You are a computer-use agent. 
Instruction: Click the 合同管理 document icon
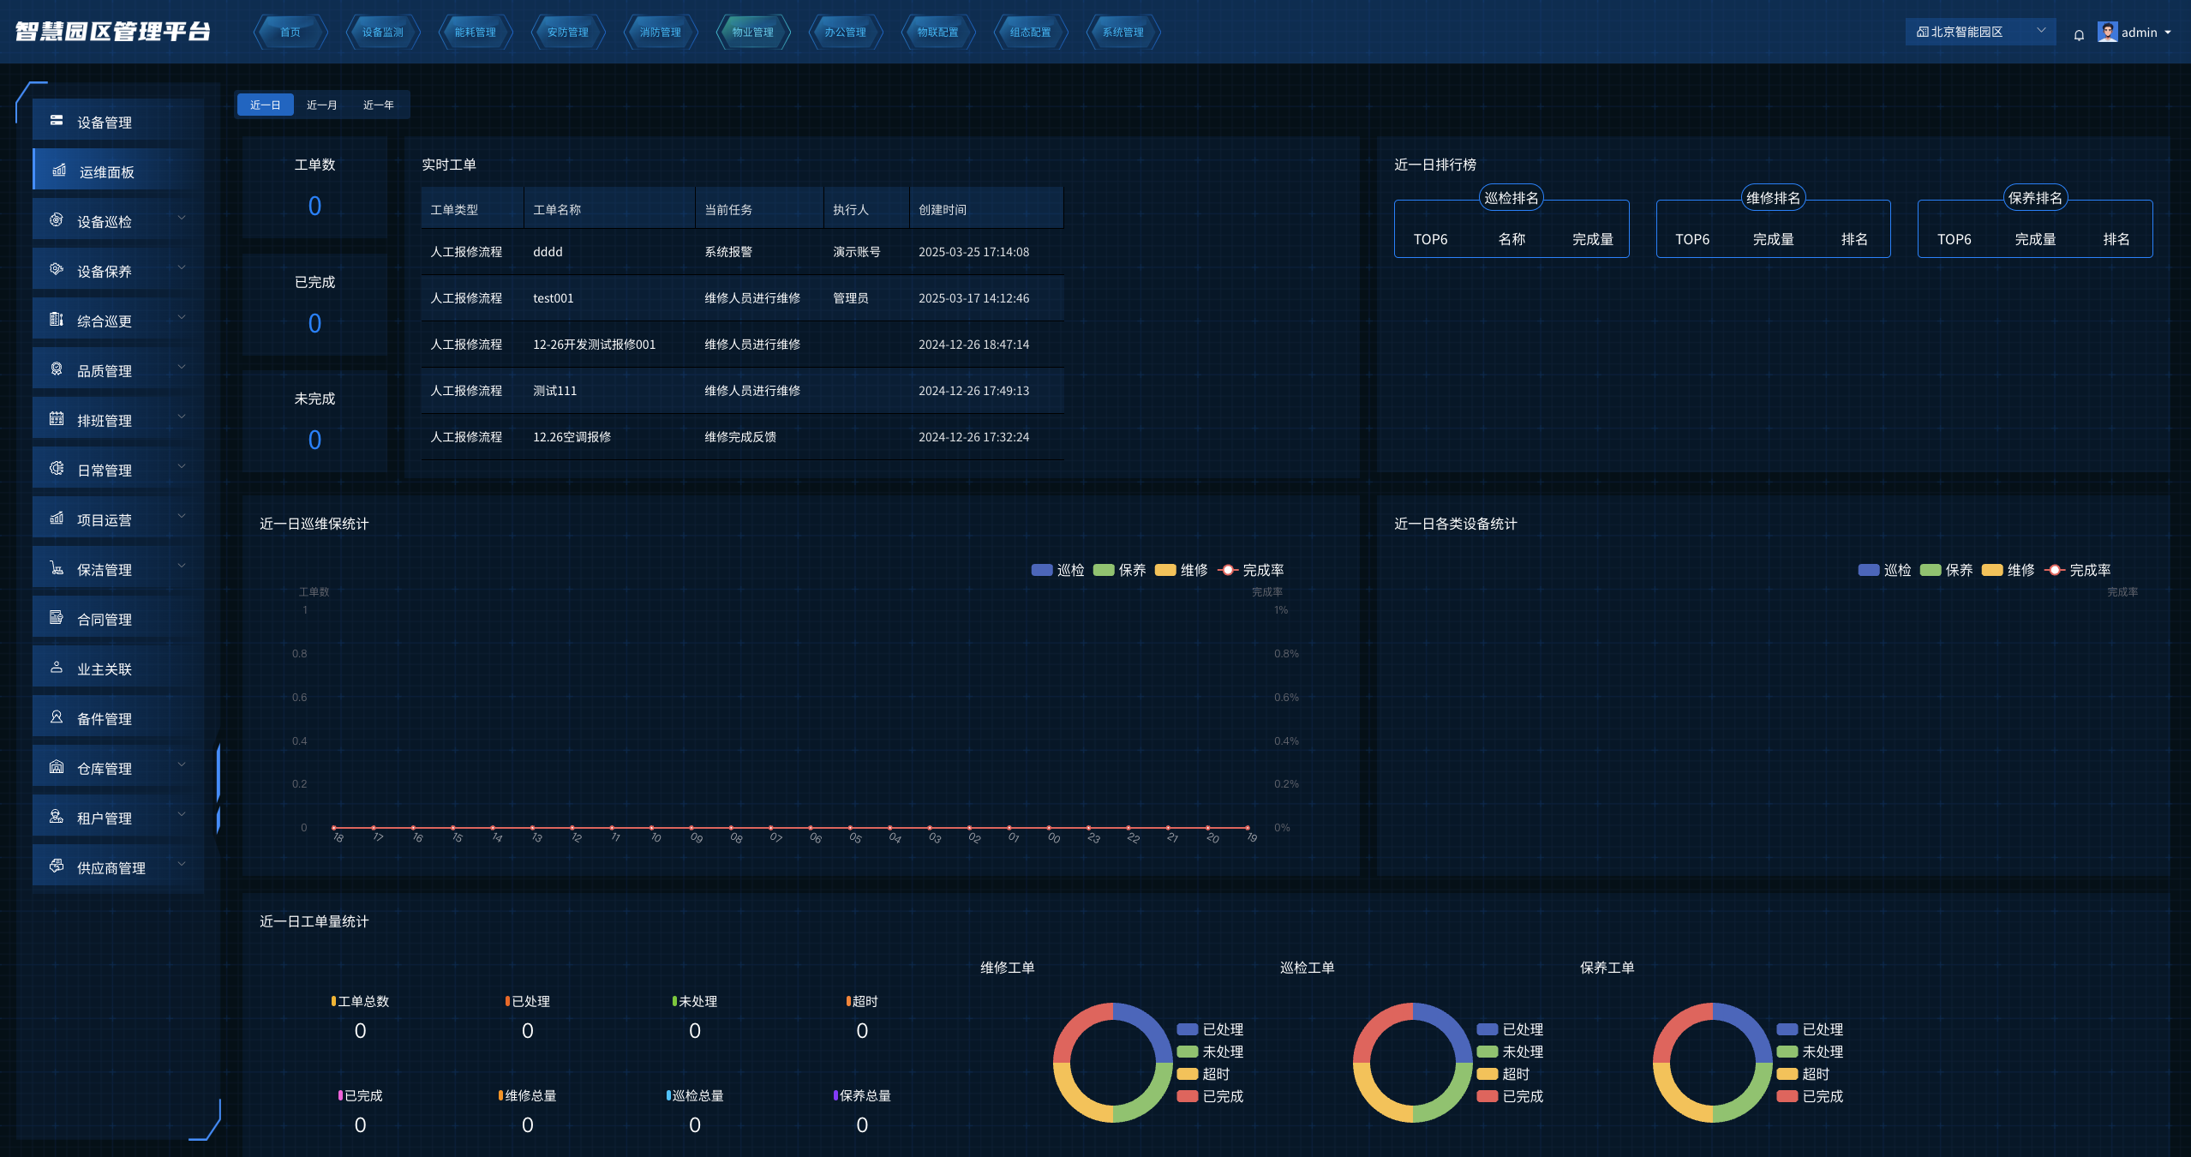point(57,618)
